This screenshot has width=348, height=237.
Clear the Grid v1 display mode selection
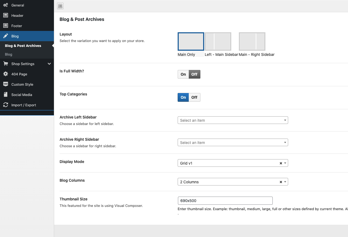(x=281, y=163)
